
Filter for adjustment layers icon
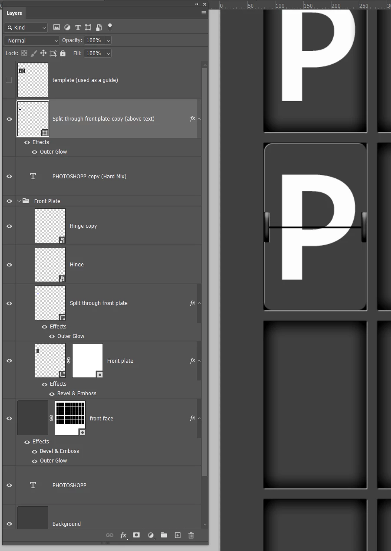point(67,27)
